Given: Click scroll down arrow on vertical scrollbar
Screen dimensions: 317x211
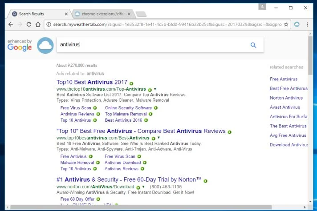Looking at the screenshot, I should point(310,201).
